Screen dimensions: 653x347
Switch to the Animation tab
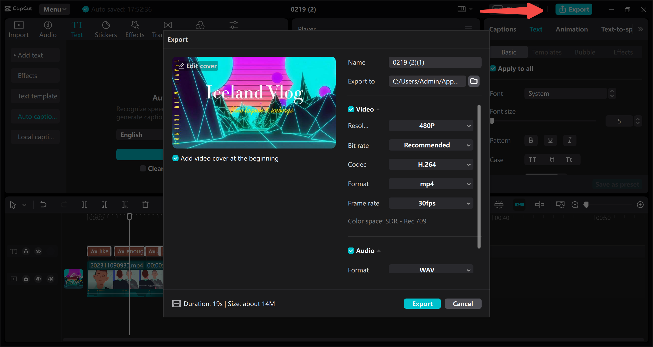coord(571,29)
